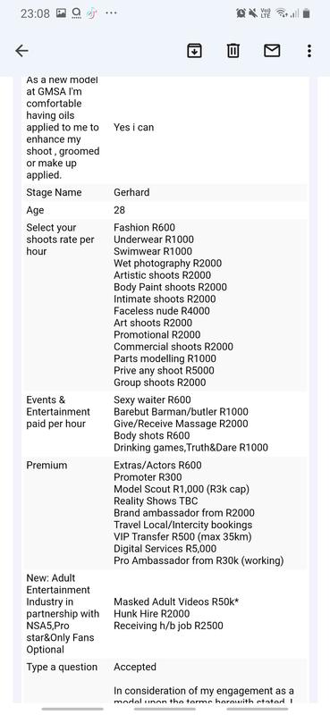Tap the mute vibrate status icon
330x715 pixels.
(x=253, y=13)
